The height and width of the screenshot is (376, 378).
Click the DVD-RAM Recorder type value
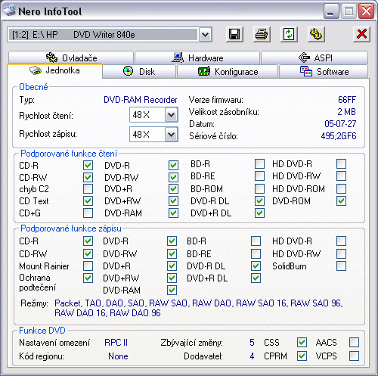(x=141, y=100)
